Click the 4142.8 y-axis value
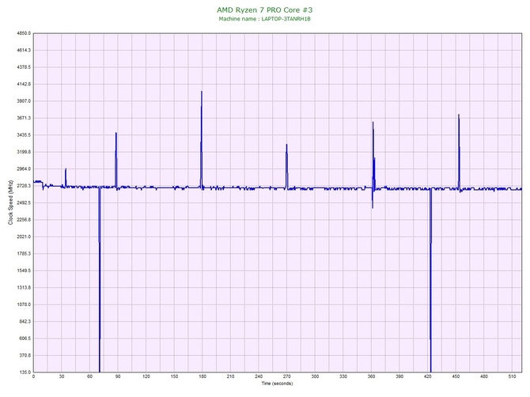Viewport: 530px width, 397px height. [x=24, y=84]
